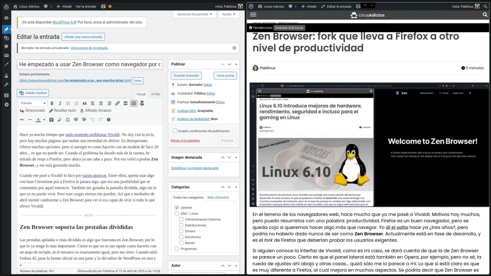This screenshot has height=276, width=491.
Task: Open keyboard shortcuts help question-mark icon
Action: click(108, 120)
